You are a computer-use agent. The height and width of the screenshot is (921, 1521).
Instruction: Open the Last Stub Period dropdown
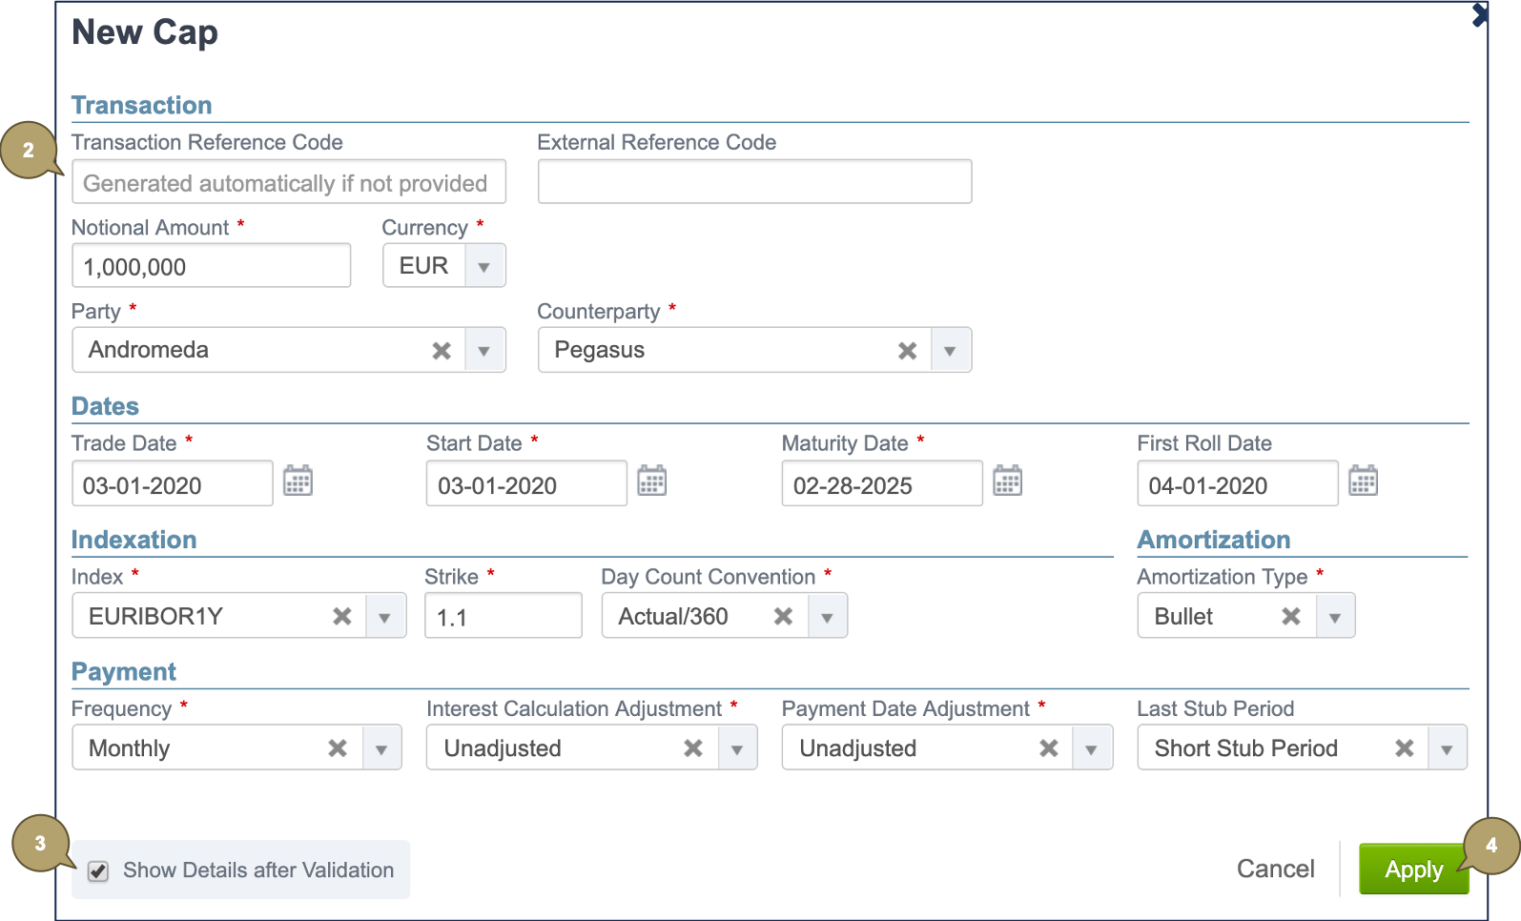pos(1447,749)
